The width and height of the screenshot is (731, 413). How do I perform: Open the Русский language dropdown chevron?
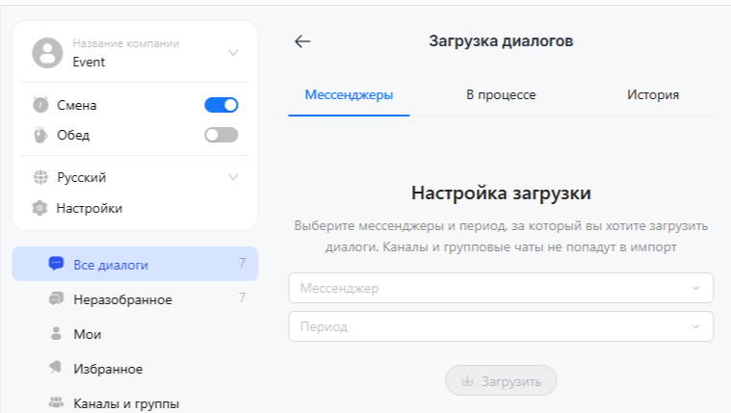(233, 177)
